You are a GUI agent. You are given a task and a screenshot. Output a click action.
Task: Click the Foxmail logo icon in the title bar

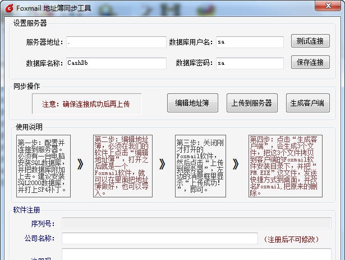[9, 8]
